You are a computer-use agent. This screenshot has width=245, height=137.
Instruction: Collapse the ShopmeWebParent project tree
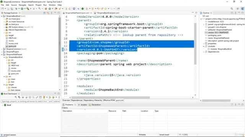tap(2, 54)
